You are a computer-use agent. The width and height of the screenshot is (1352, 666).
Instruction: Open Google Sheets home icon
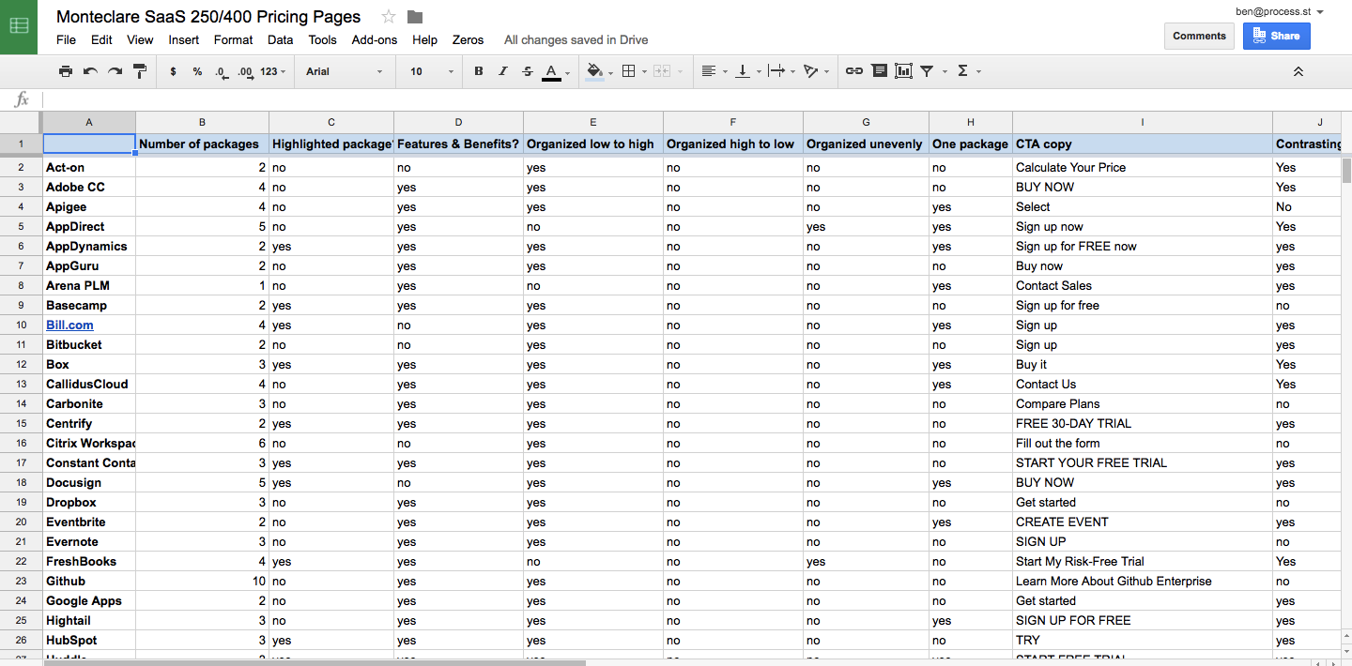(x=19, y=26)
